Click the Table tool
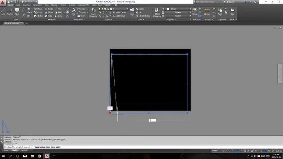283x159 pixels. tap(81, 16)
